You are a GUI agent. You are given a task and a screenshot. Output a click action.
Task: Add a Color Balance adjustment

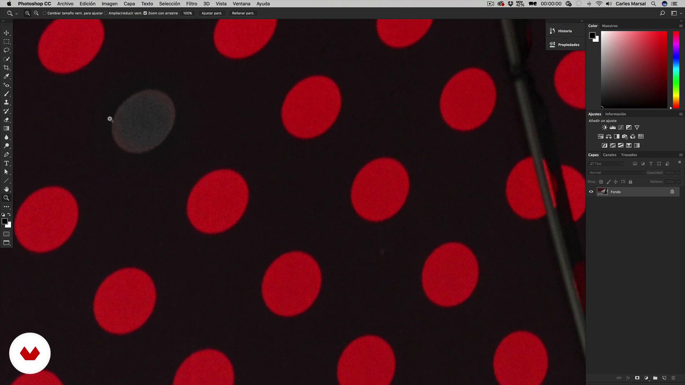[609, 137]
